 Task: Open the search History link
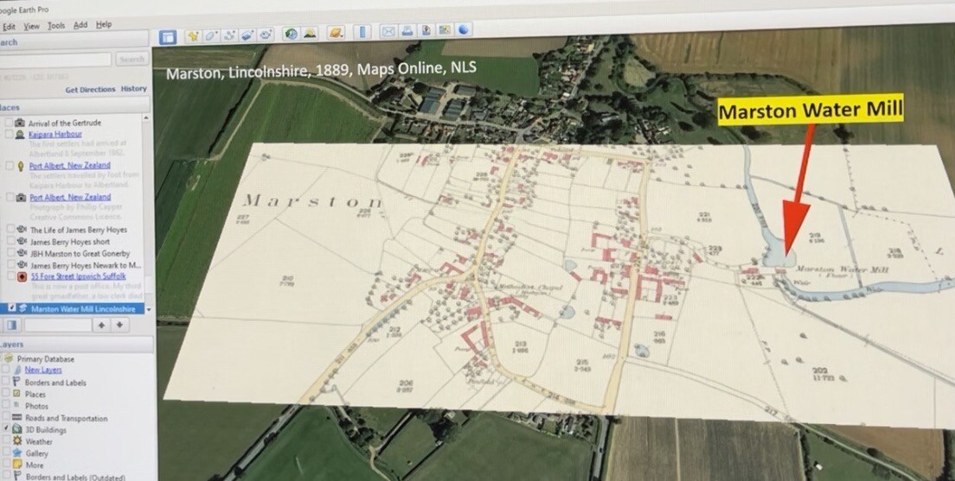click(x=133, y=89)
